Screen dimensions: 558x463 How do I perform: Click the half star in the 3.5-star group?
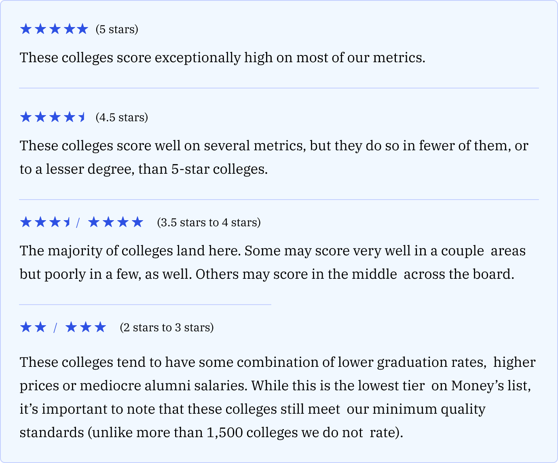point(68,222)
